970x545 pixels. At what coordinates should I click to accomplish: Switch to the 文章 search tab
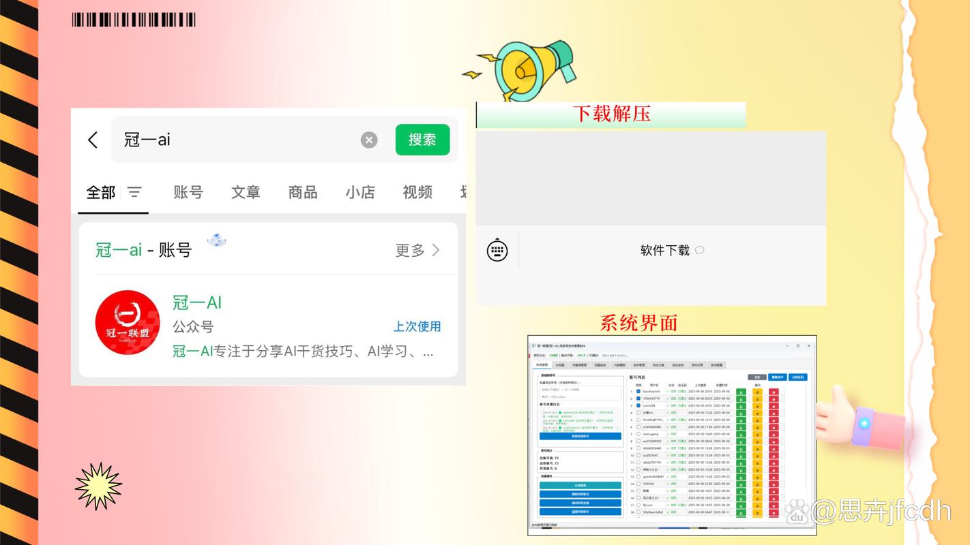246,192
